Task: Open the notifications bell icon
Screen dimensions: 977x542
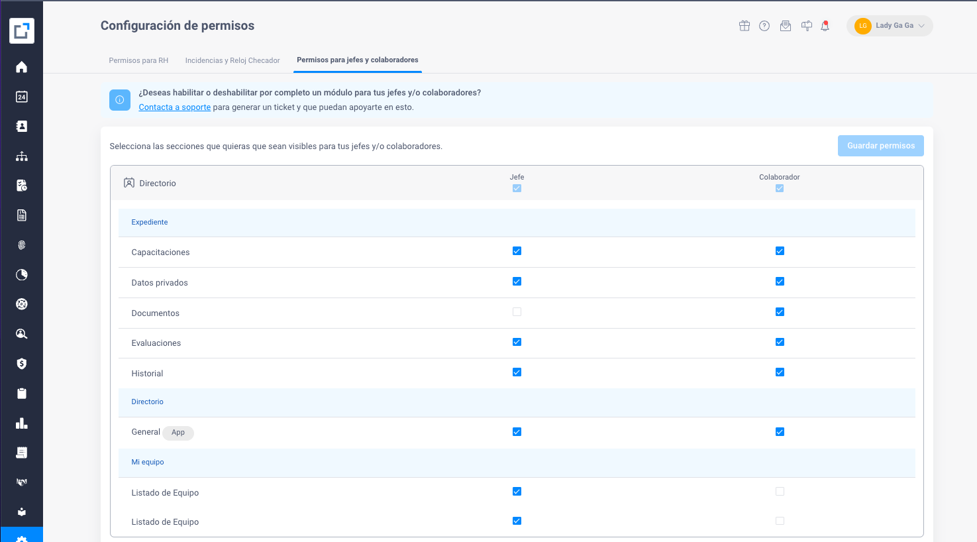Action: [x=825, y=26]
